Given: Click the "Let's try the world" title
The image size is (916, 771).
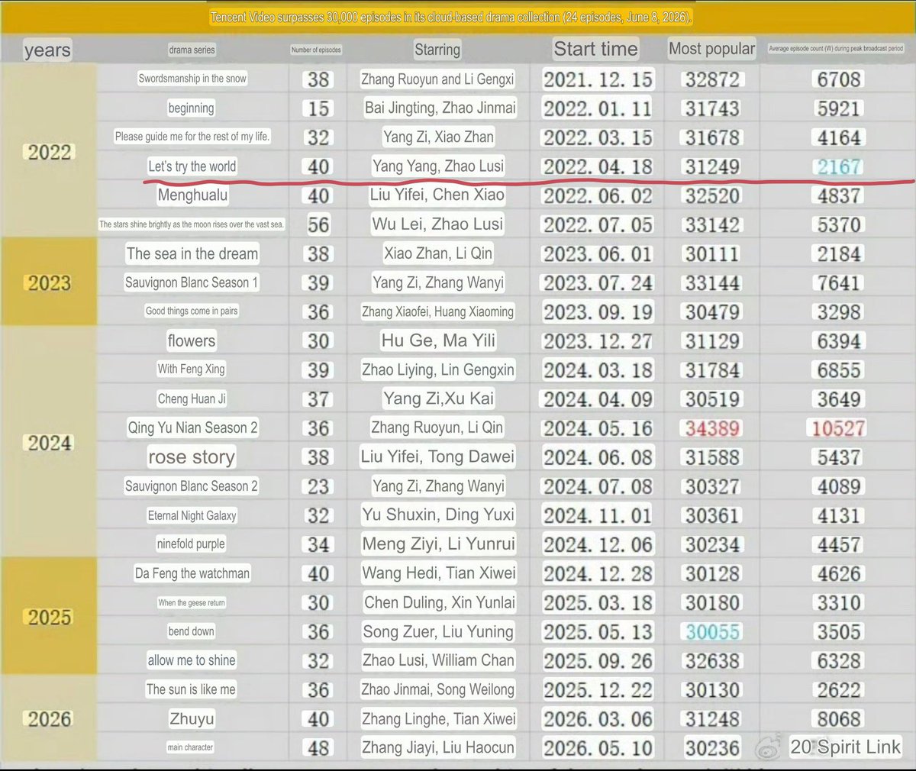Looking at the screenshot, I should tap(192, 166).
